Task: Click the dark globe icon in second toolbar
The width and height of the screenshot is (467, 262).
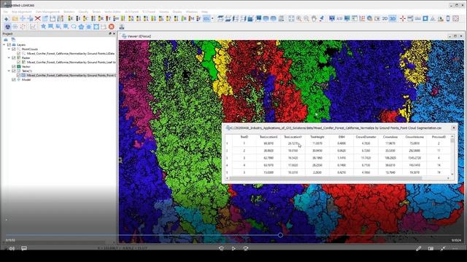Action: click(8, 27)
